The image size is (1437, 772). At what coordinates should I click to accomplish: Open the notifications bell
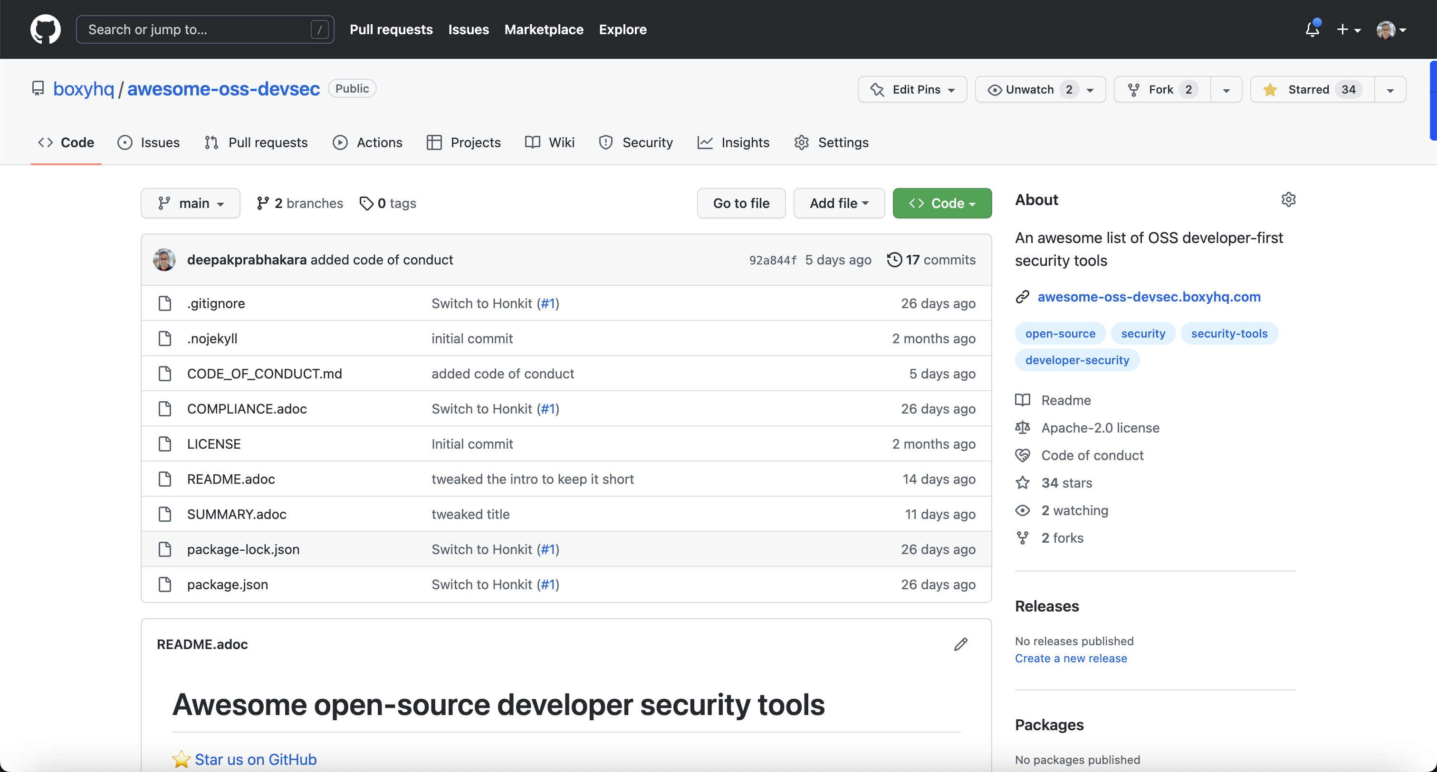coord(1312,29)
